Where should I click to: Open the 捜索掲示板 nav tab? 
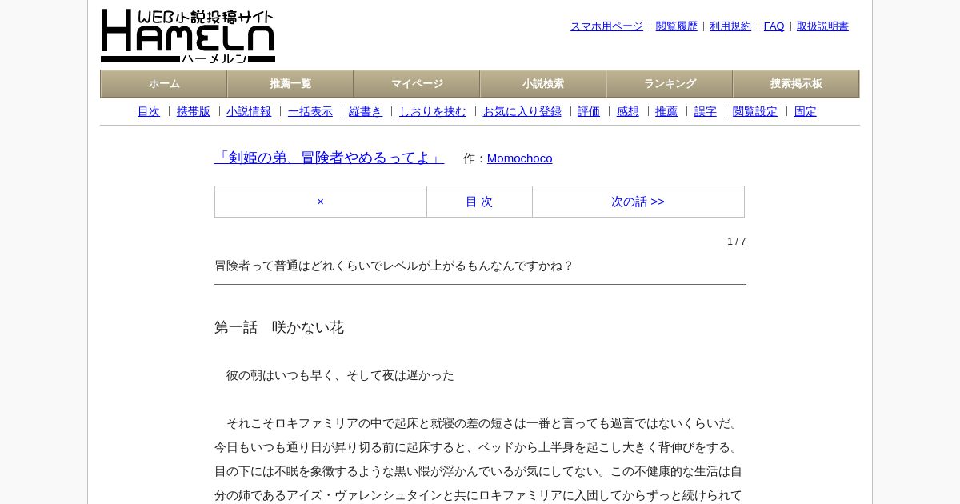click(796, 84)
